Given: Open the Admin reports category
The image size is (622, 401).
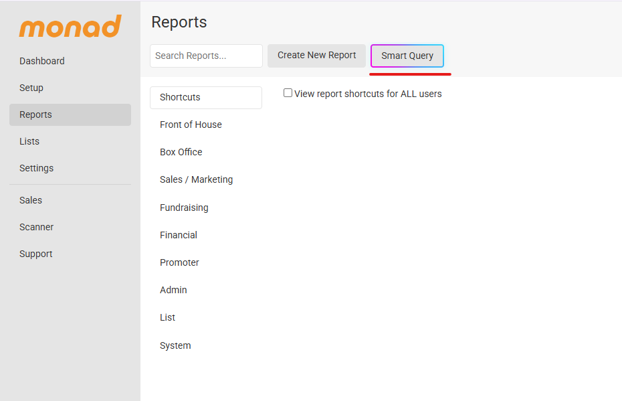Looking at the screenshot, I should pyautogui.click(x=173, y=290).
